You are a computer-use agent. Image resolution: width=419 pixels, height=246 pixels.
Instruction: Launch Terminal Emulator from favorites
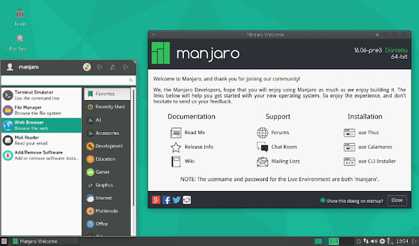point(42,95)
